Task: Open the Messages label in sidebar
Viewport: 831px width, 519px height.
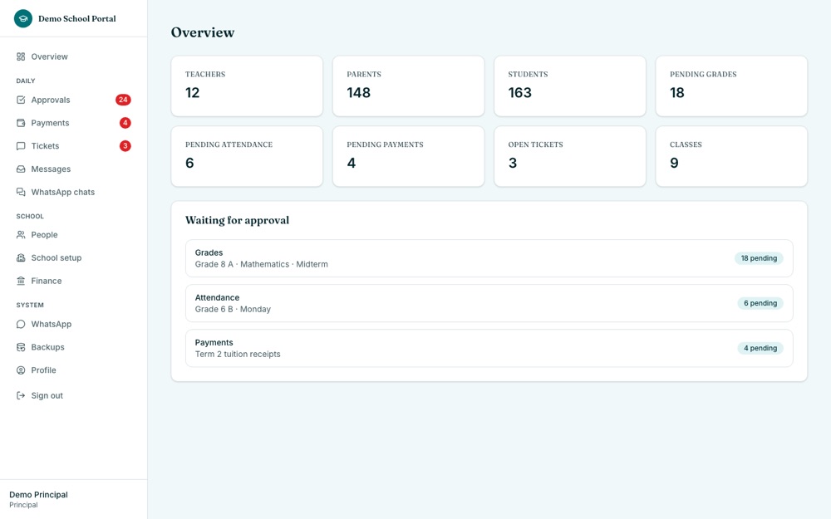Action: point(51,169)
